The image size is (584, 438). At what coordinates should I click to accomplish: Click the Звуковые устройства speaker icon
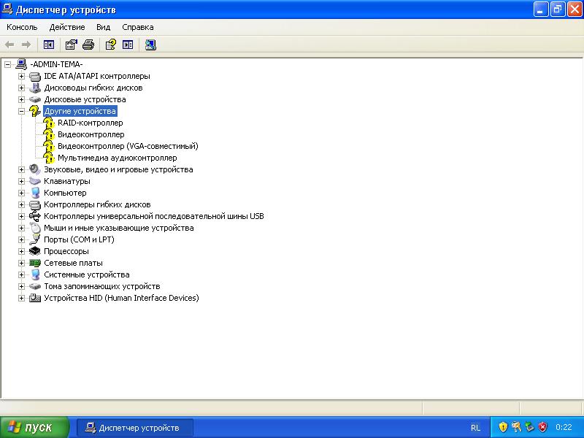tap(34, 169)
